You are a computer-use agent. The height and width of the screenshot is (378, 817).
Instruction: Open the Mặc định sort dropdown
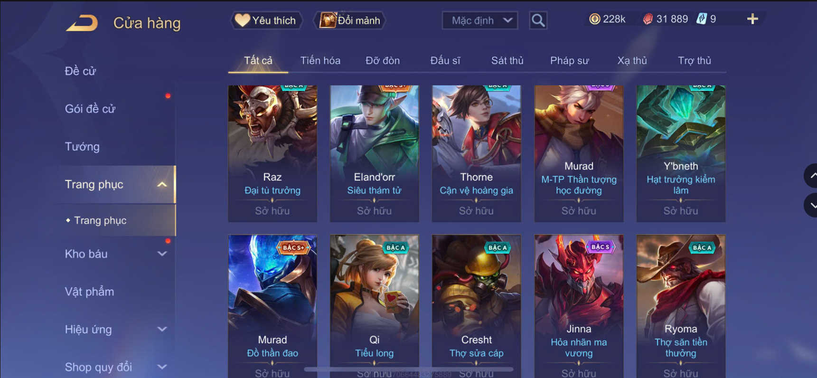pyautogui.click(x=479, y=20)
